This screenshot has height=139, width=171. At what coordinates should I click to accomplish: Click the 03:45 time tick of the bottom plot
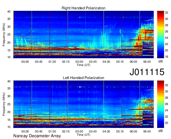(93, 131)
